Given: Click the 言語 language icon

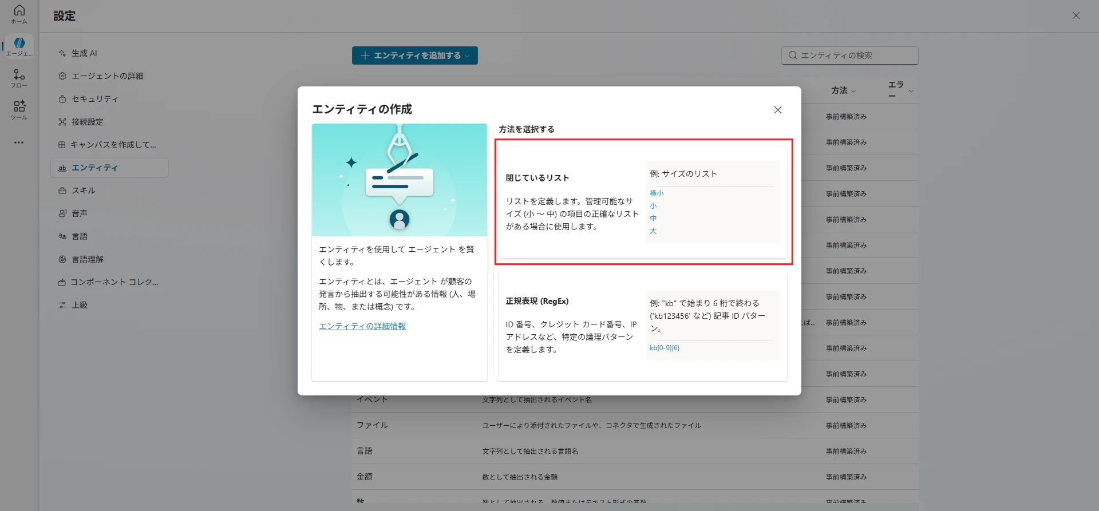Looking at the screenshot, I should pos(62,236).
